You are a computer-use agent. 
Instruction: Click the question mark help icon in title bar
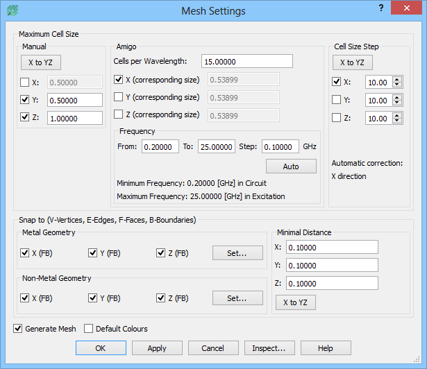click(381, 8)
